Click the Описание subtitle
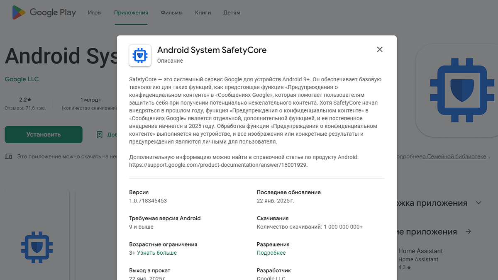498x280 pixels. pos(170,61)
